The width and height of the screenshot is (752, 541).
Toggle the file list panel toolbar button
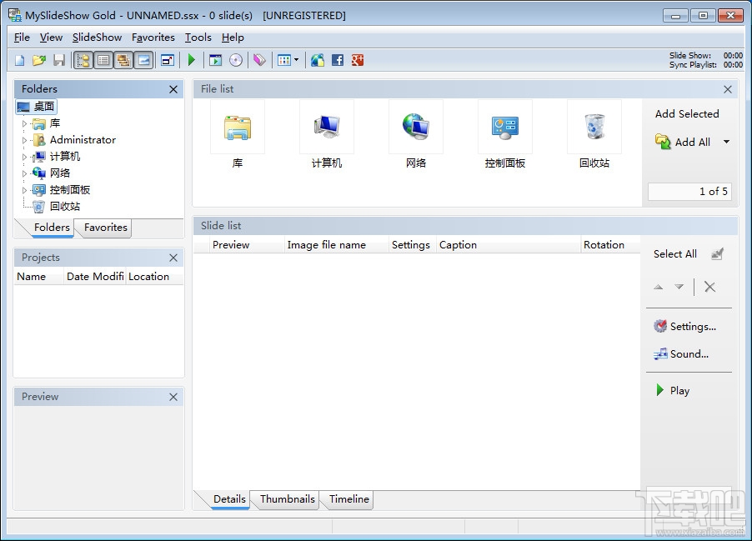tap(103, 60)
